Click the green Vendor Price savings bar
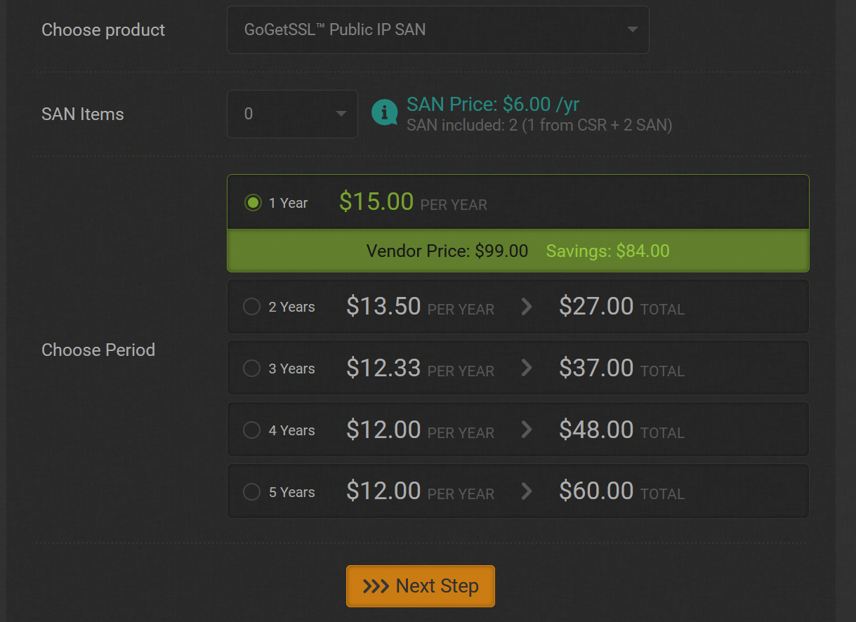This screenshot has width=856, height=622. 518,251
